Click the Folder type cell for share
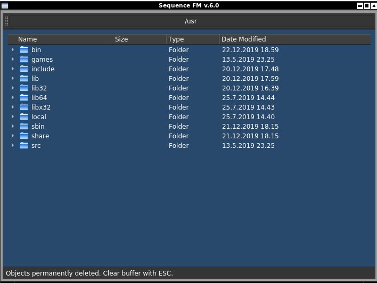 (x=178, y=136)
